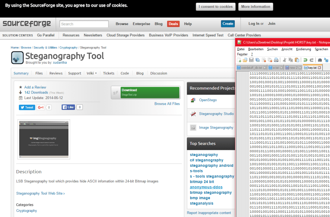The width and height of the screenshot is (330, 217).
Task: Open the Tickets tab
Action: pyautogui.click(x=109, y=73)
